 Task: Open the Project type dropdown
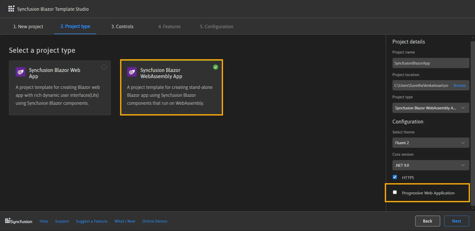430,108
